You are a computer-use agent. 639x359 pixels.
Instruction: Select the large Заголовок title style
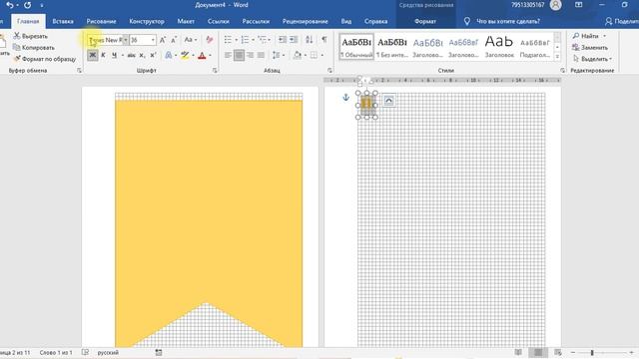(x=499, y=47)
